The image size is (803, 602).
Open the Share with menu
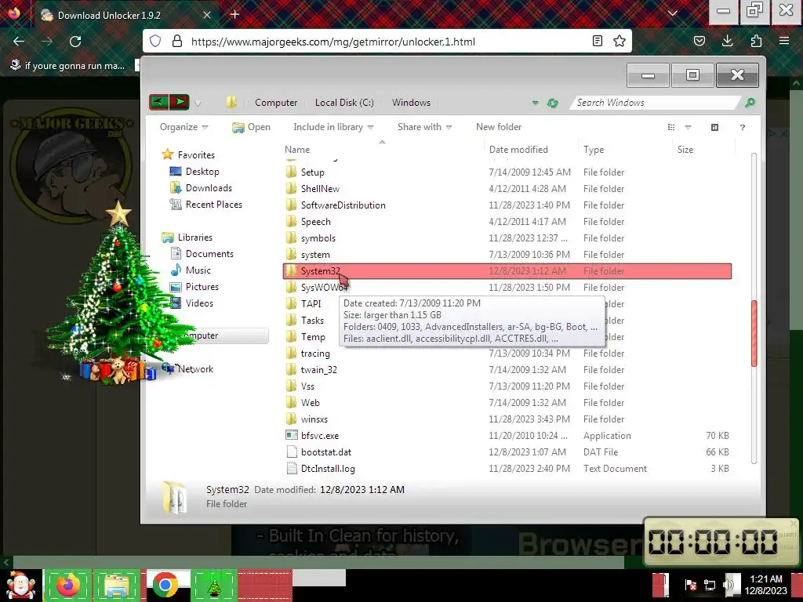[424, 127]
